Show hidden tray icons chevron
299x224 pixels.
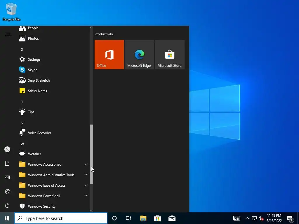coord(247,218)
